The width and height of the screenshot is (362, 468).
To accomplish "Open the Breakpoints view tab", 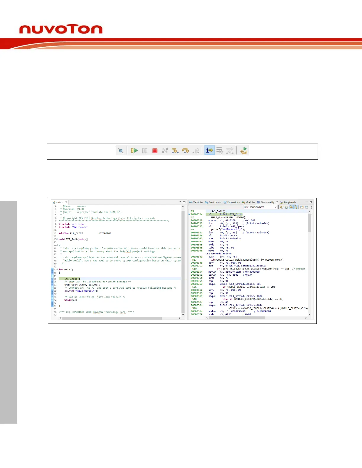I will (x=213, y=202).
